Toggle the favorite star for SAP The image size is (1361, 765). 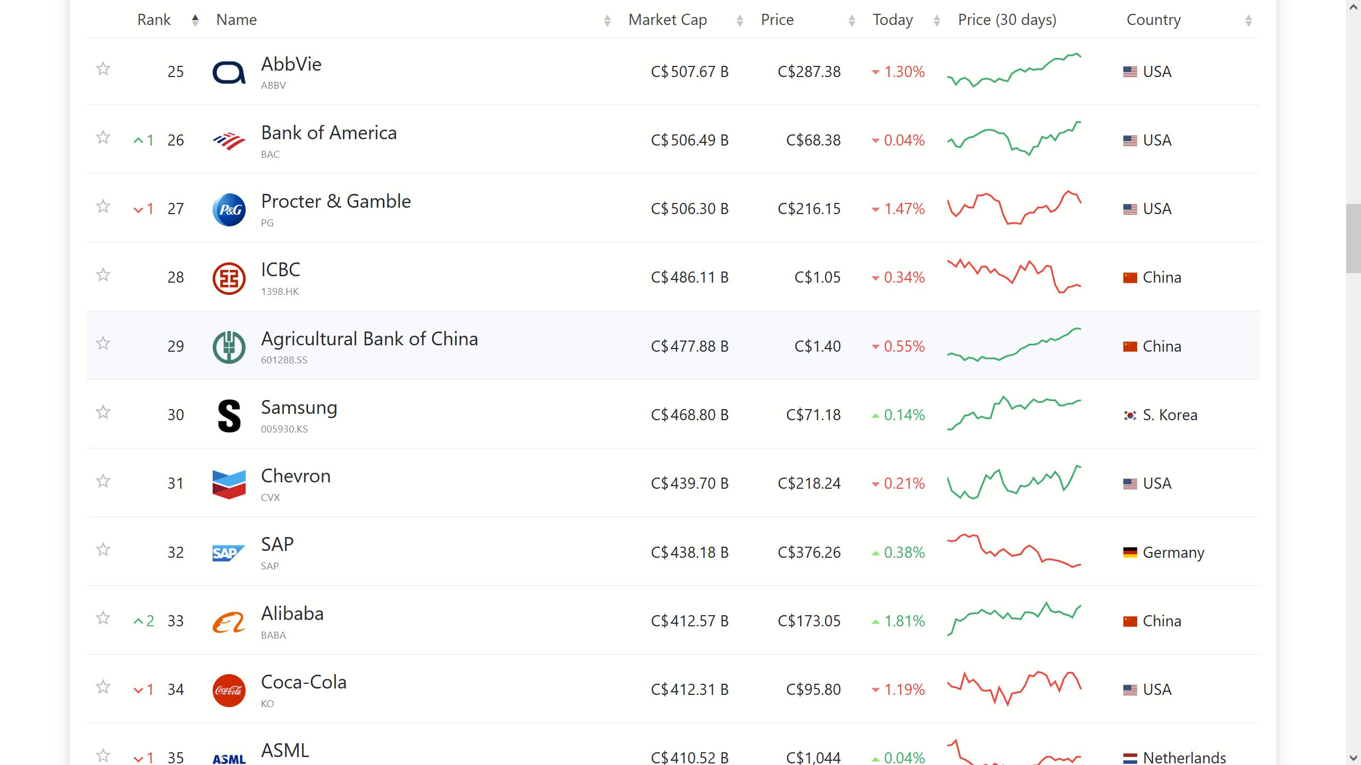pyautogui.click(x=103, y=549)
